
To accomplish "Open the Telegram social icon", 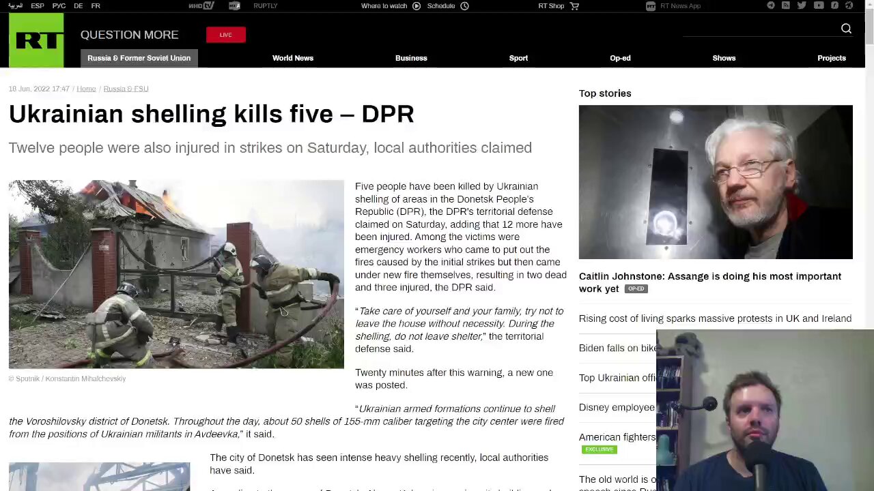I will pos(771,5).
